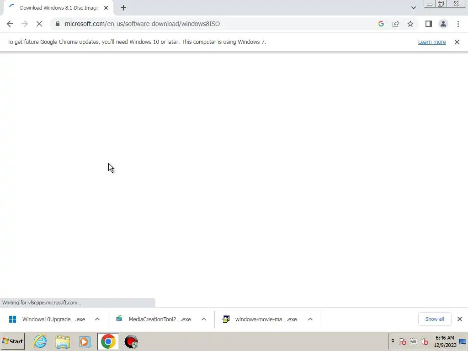Open muted volume tray icon
This screenshot has height=351, width=468.
point(424,341)
